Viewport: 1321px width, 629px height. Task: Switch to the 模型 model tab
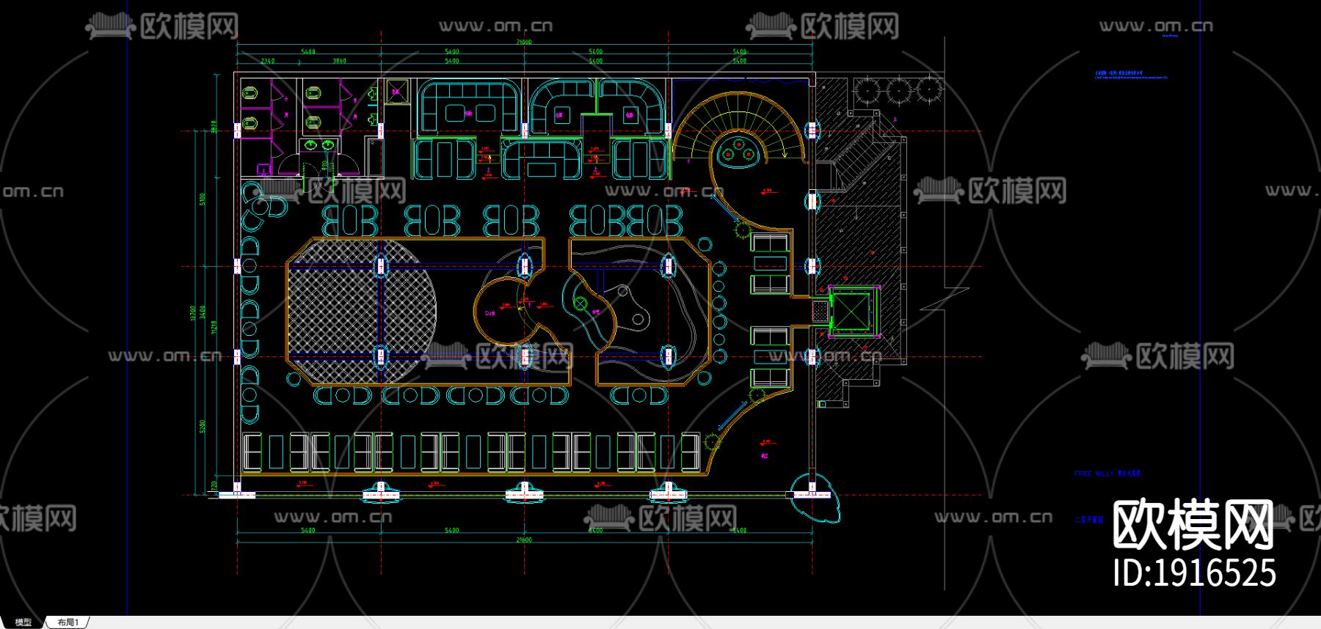23,622
